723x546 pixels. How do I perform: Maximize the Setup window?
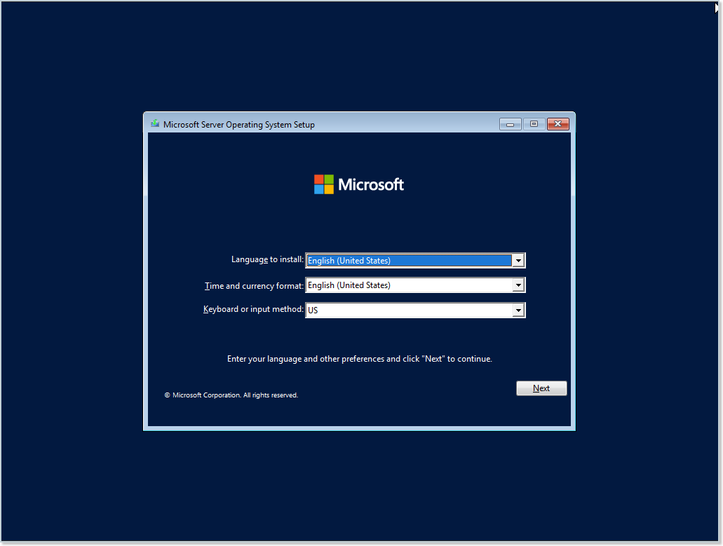point(534,124)
